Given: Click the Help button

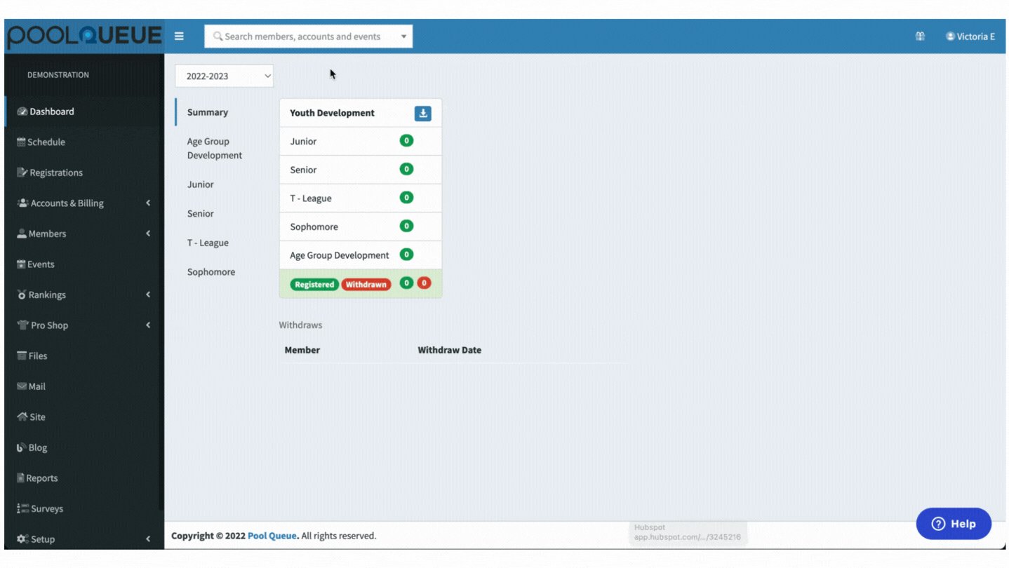Looking at the screenshot, I should (954, 524).
